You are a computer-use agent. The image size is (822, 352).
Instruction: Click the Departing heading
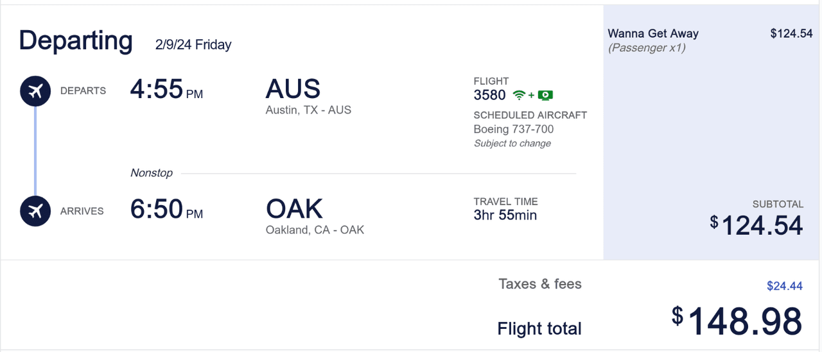[x=76, y=40]
